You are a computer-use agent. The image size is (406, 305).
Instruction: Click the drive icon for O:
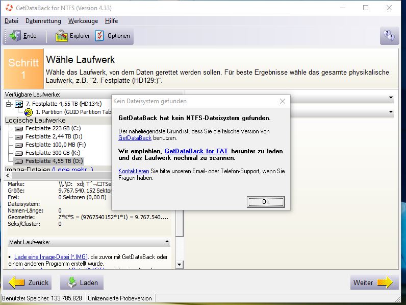click(x=19, y=161)
